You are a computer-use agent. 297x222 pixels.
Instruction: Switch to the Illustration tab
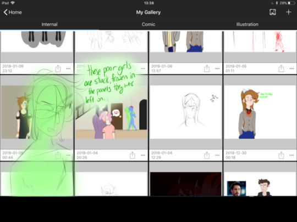click(248, 24)
